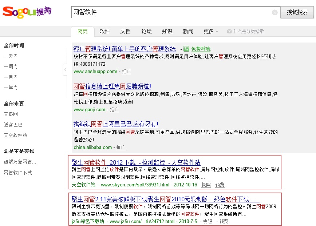Viewport: 316px width, 226px height.
Task: Clear the search box with the X icon
Action: pos(275,12)
